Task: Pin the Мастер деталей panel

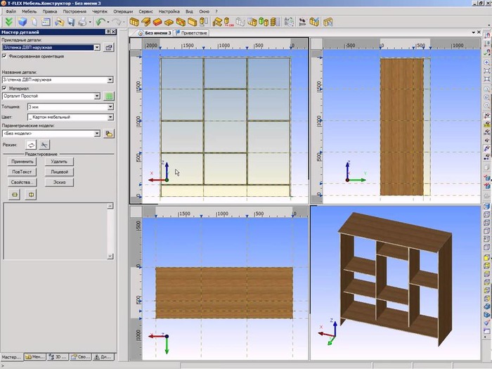Action: (108, 32)
